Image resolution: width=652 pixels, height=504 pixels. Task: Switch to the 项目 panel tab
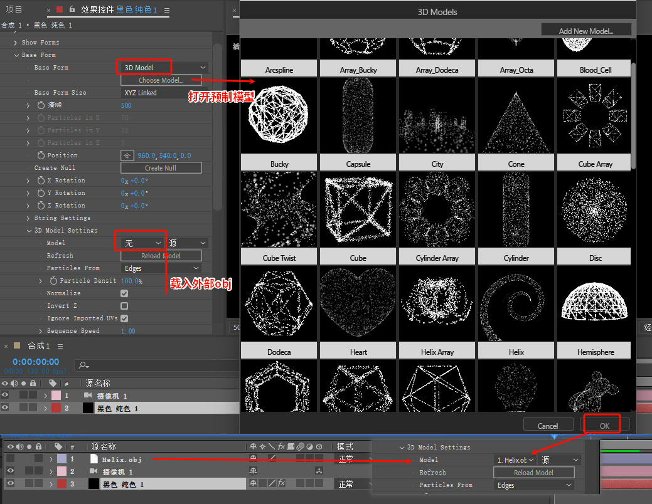tap(14, 9)
